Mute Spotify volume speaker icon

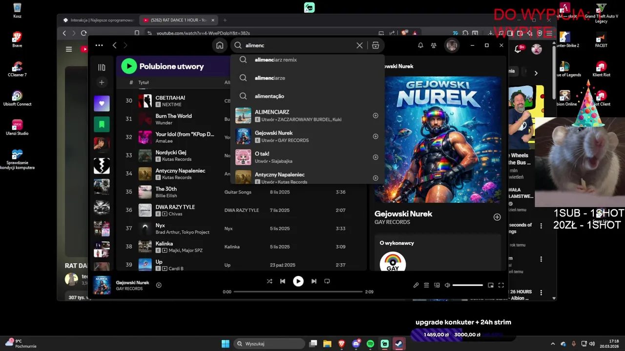(447, 285)
